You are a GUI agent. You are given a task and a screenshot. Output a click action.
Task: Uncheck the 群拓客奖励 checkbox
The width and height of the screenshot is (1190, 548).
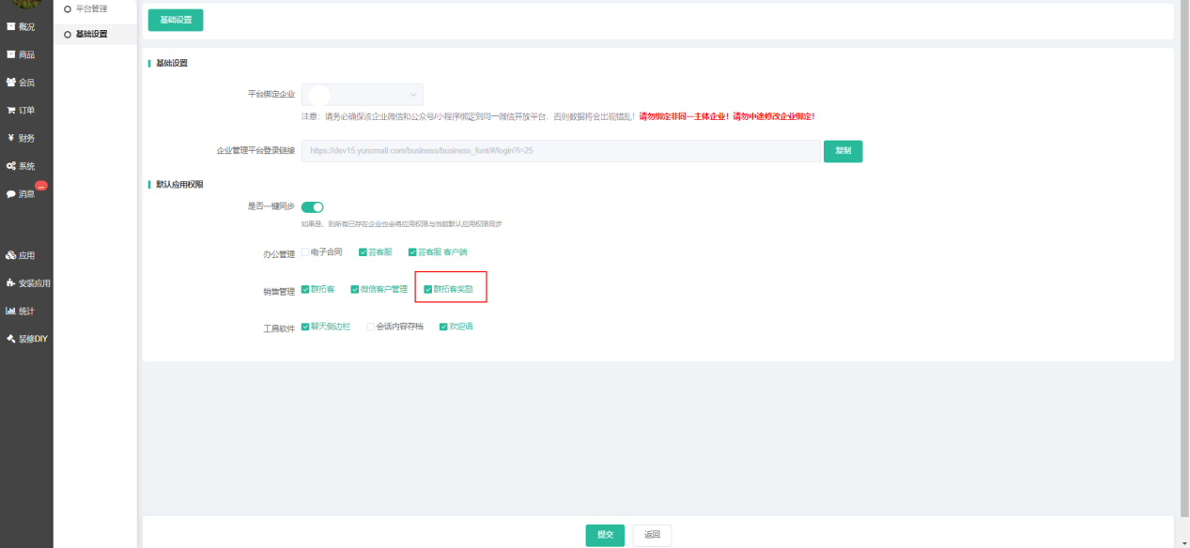click(x=428, y=290)
